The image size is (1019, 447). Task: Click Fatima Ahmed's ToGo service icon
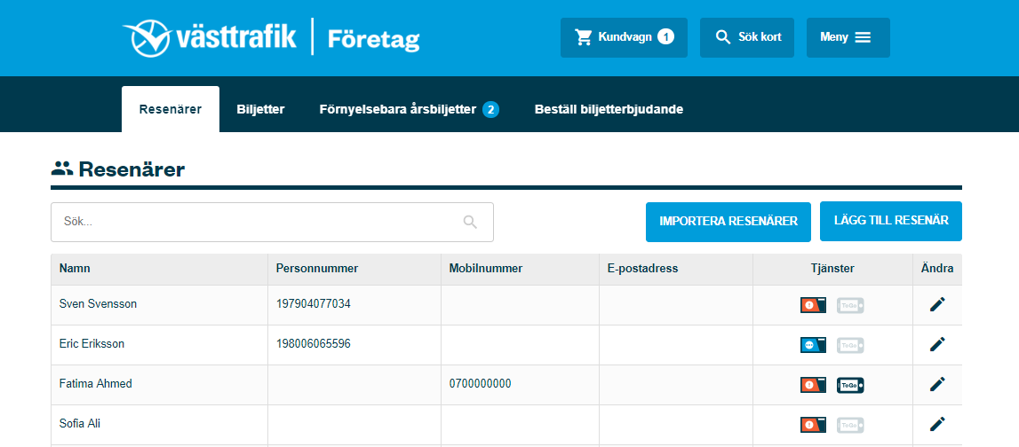pyautogui.click(x=850, y=385)
